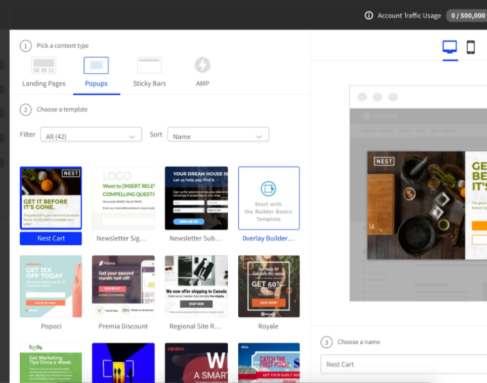The image size is (487, 383).
Task: Switch preview to mobile phone view
Action: (471, 47)
